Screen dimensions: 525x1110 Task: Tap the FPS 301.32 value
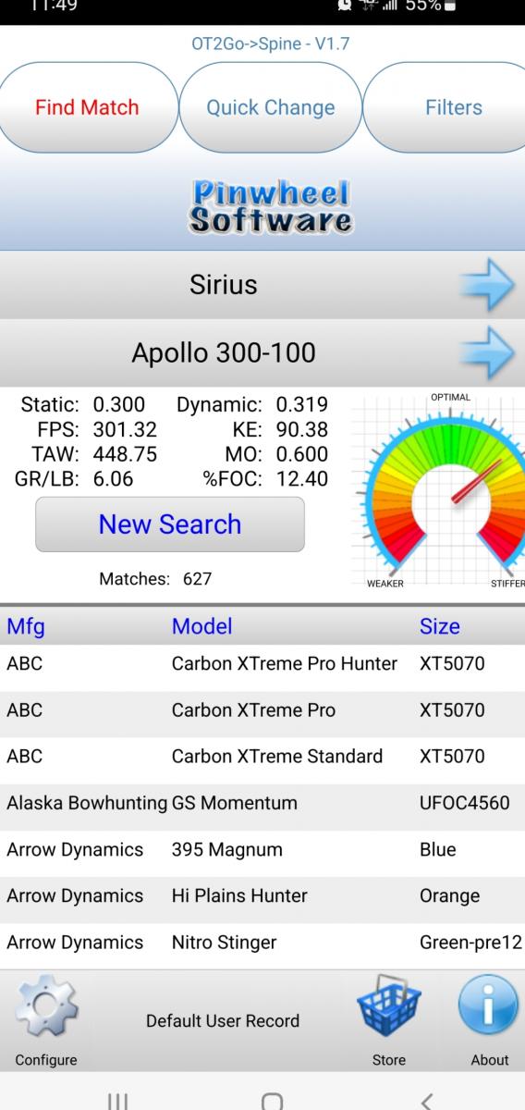tap(125, 429)
